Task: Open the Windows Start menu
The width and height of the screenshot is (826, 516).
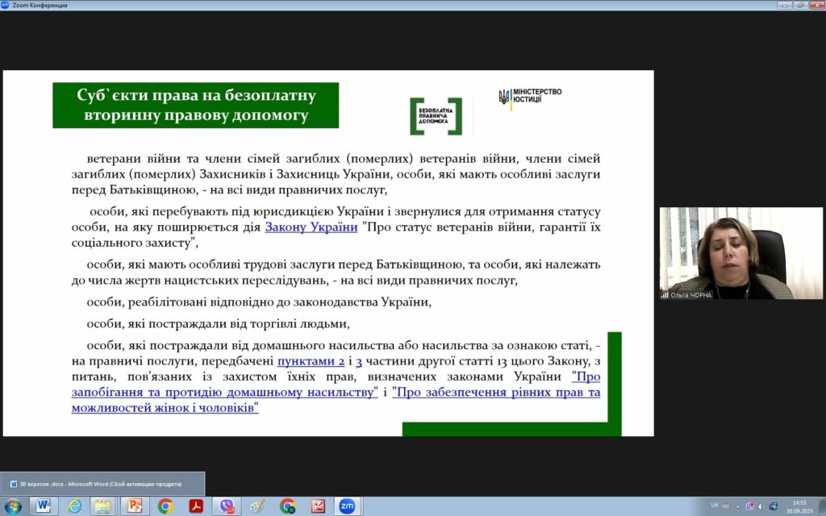Action: point(14,506)
